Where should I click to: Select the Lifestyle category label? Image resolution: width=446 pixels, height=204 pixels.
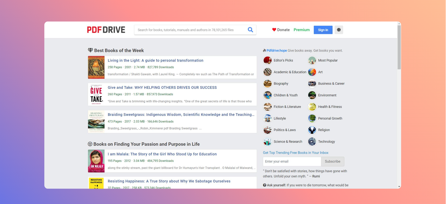coord(280,118)
